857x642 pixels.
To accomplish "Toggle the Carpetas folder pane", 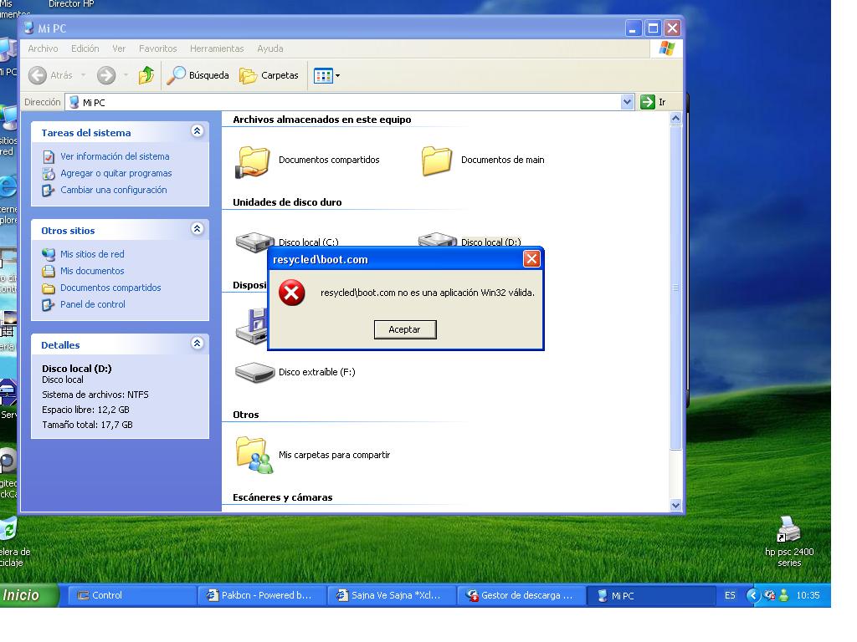I will click(269, 75).
